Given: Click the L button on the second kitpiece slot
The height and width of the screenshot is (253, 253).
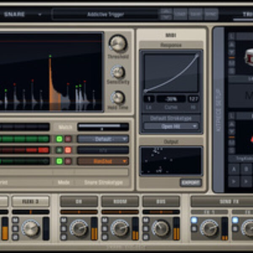Looking at the screenshot, I should pyautogui.click(x=231, y=116).
